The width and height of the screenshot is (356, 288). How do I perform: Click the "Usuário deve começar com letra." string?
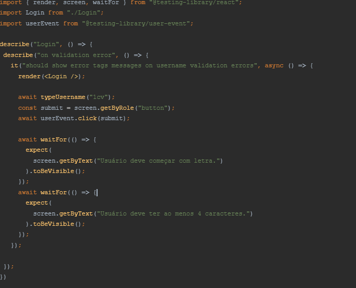click(158, 161)
